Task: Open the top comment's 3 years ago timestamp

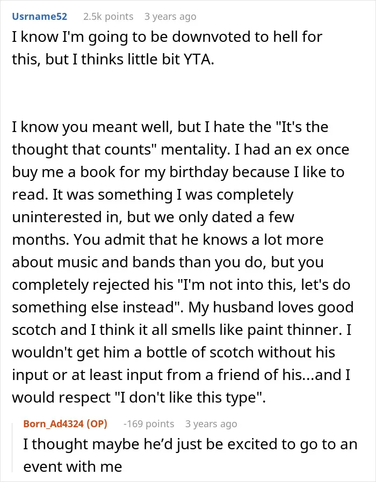Action: 170,17
